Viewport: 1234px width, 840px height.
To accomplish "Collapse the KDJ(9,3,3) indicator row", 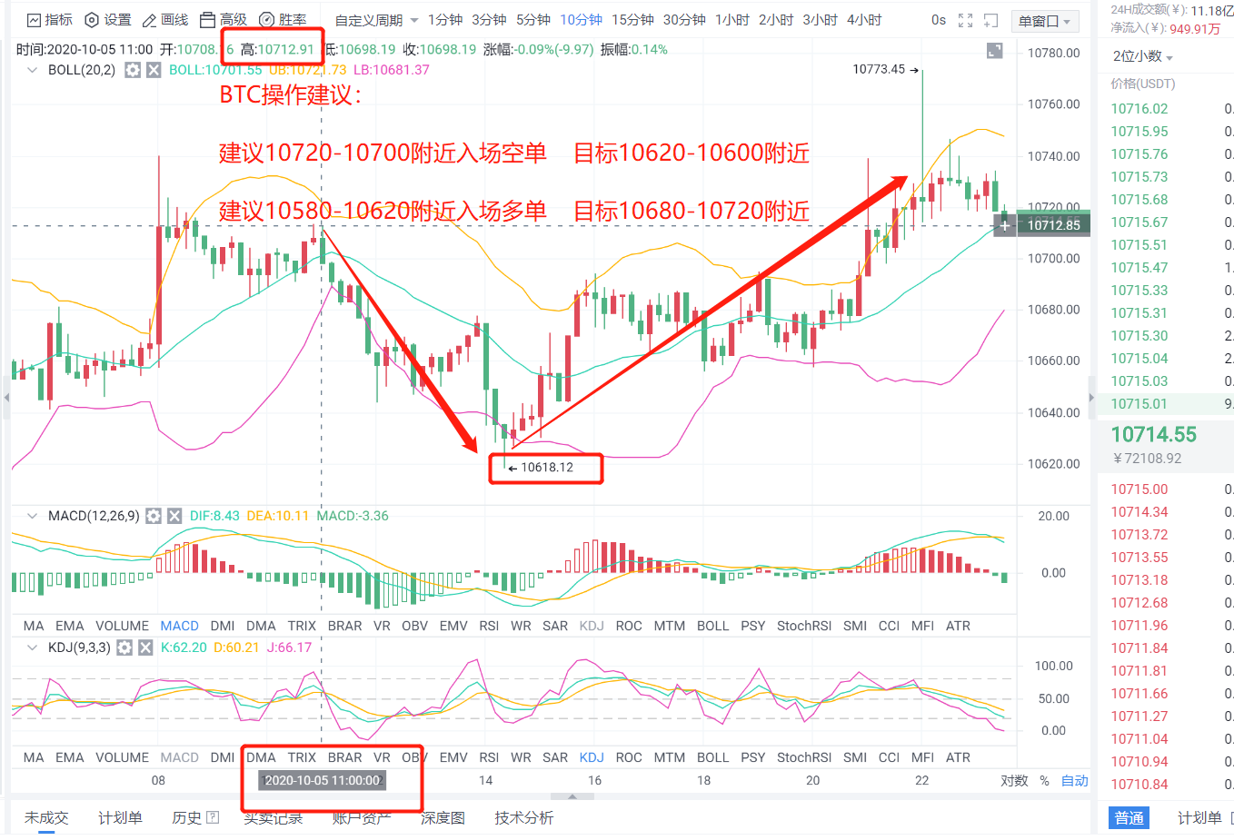I will tap(31, 647).
